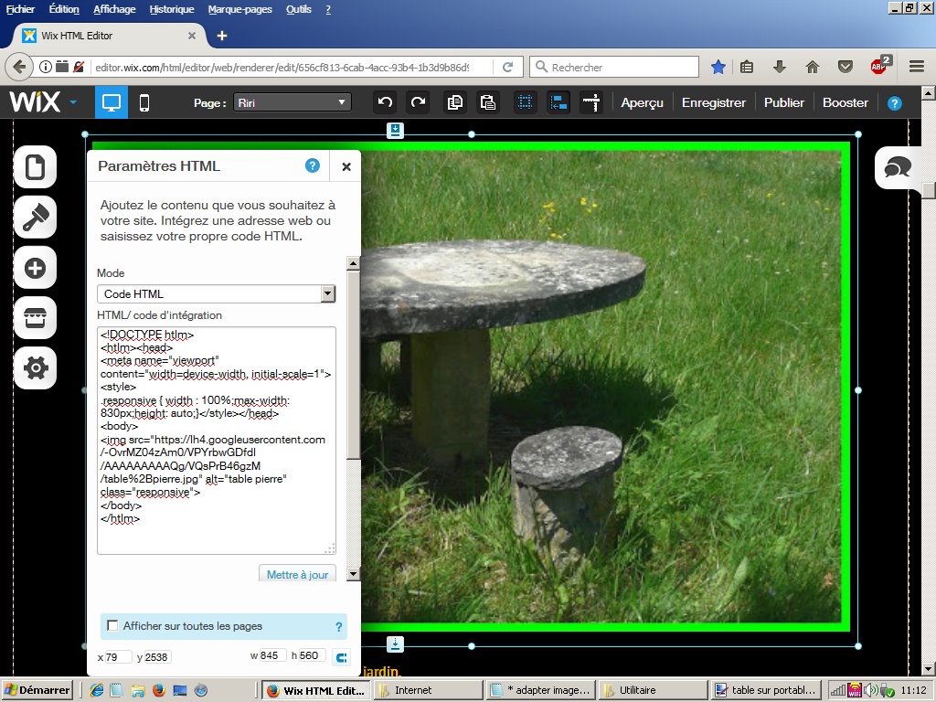Open the Édition menu
Screen dimensions: 936x702
64,9
